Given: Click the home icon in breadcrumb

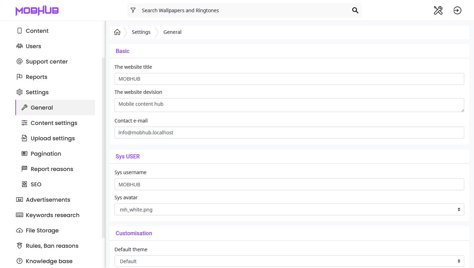Looking at the screenshot, I should (117, 32).
